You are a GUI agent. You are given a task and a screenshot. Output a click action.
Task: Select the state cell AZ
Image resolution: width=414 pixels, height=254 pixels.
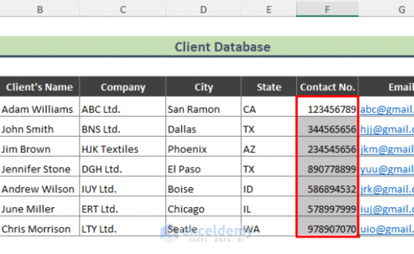(269, 147)
